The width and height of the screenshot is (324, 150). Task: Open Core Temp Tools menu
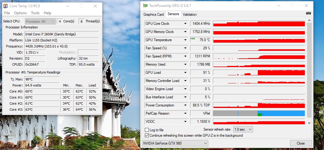coord(35,13)
